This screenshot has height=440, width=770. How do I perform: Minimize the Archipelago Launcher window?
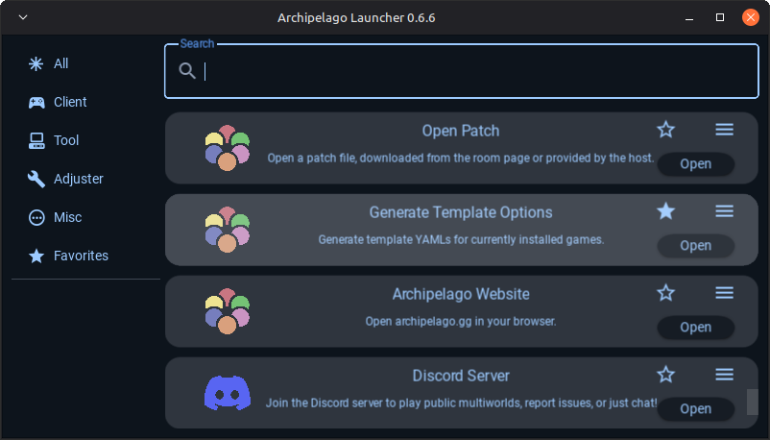tap(689, 17)
